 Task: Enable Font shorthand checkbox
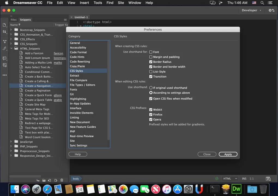point(151,52)
